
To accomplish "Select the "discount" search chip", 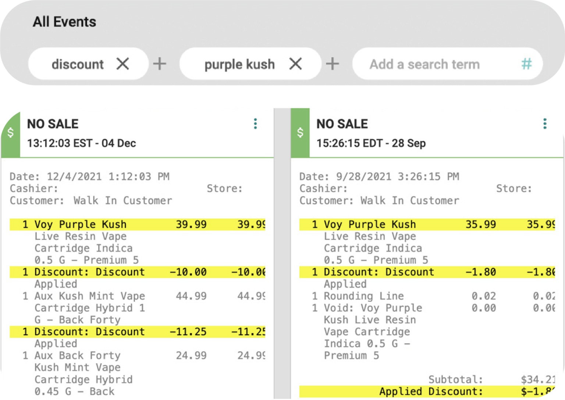I will (78, 64).
